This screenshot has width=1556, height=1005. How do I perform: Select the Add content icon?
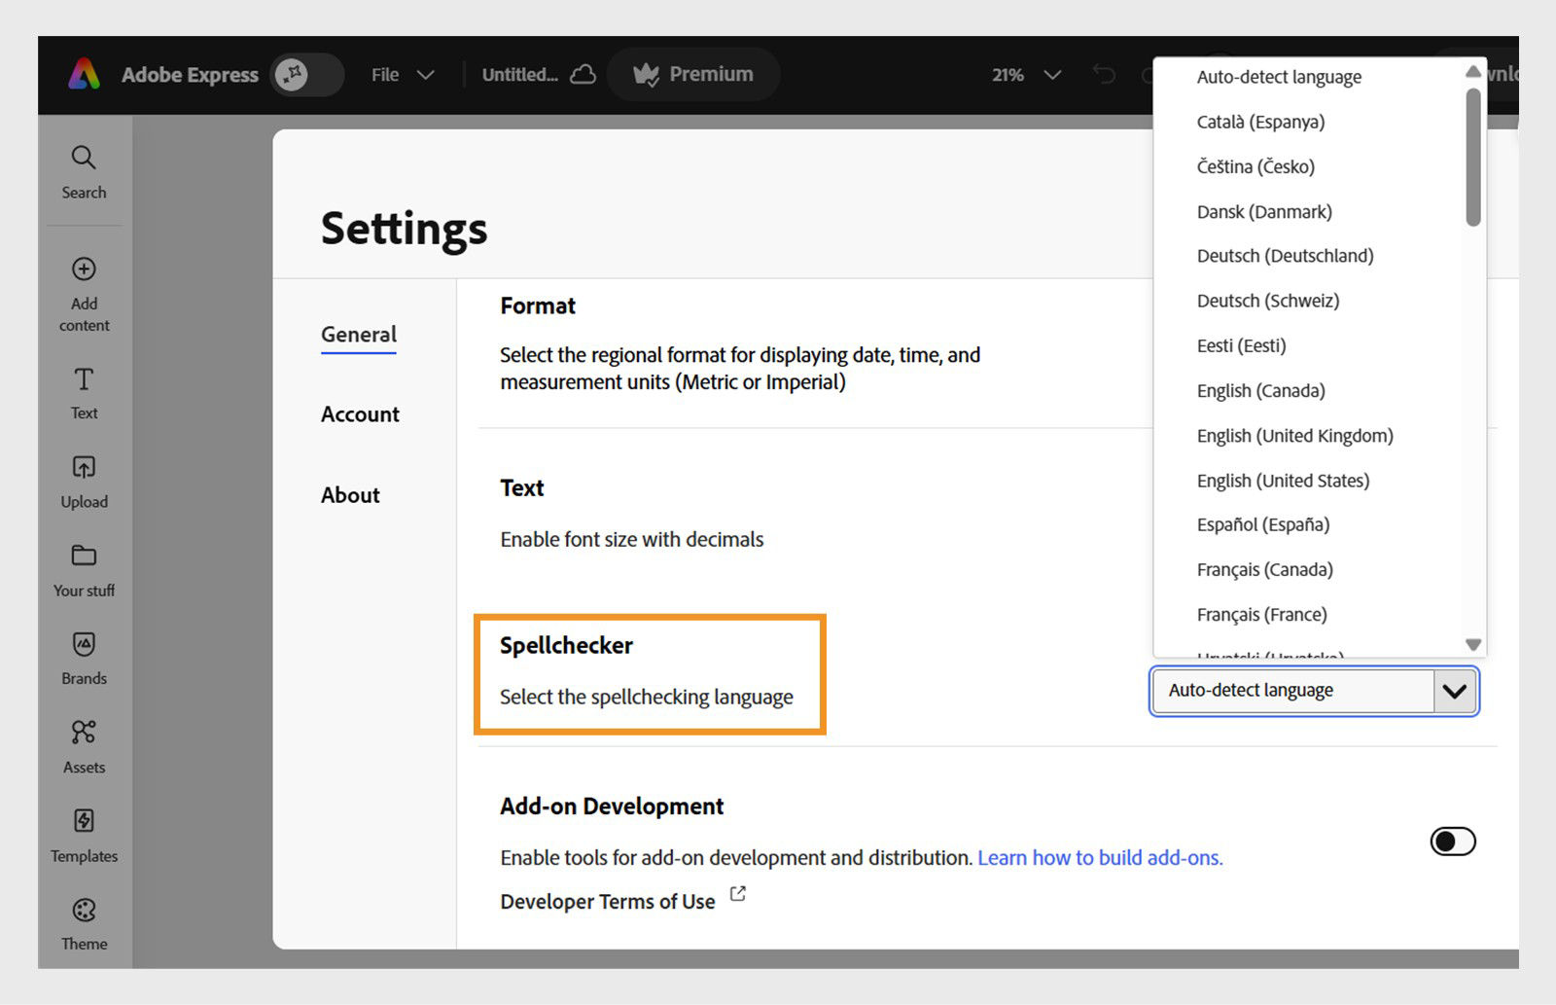point(84,292)
